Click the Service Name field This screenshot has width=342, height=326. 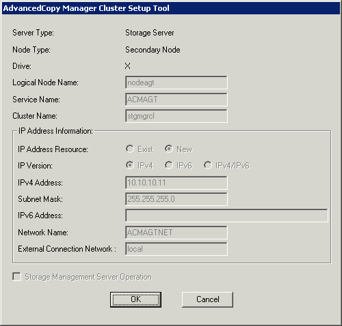[176, 100]
